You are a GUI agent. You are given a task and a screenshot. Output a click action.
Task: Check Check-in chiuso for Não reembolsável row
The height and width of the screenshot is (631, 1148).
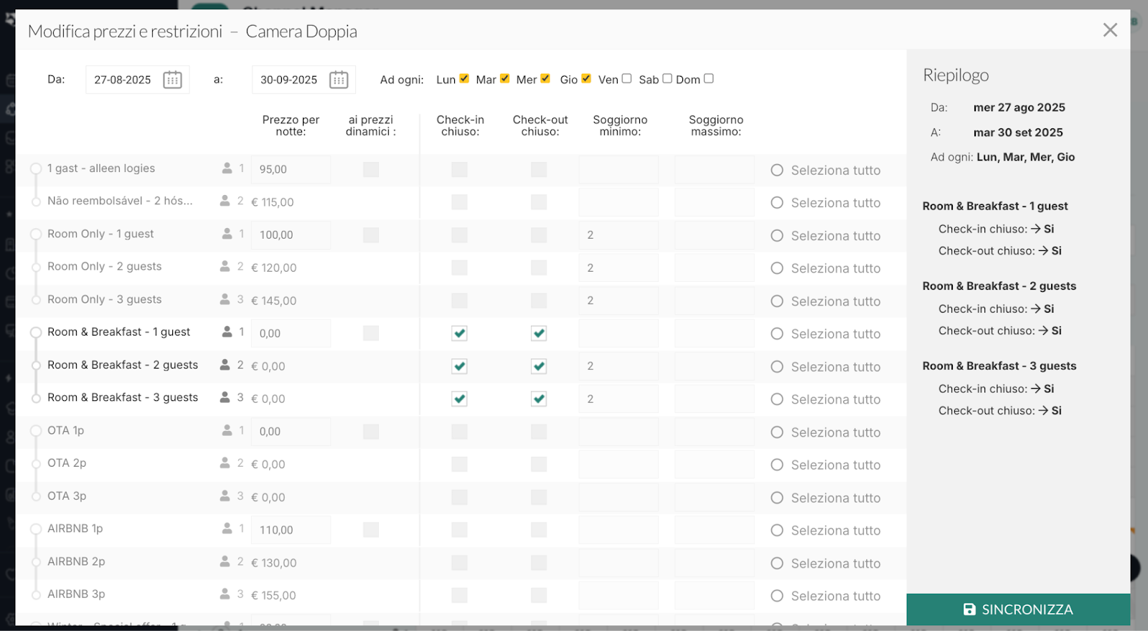click(460, 202)
